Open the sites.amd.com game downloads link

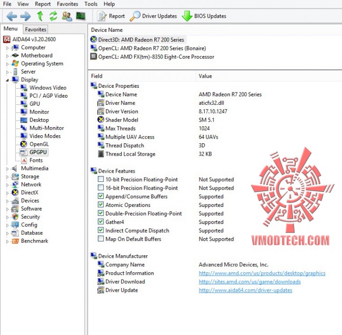coord(249,282)
